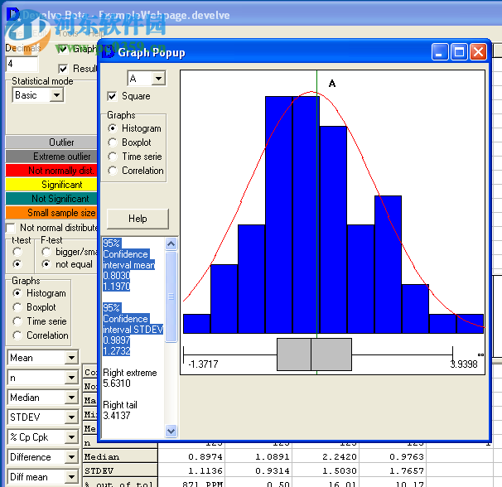Image resolution: width=502 pixels, height=487 pixels.
Task: Click Median value 0.8974 cell
Action: 191,456
